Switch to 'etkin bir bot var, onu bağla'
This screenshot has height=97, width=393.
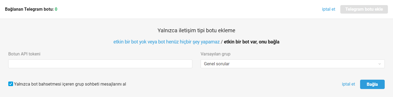click(x=251, y=42)
